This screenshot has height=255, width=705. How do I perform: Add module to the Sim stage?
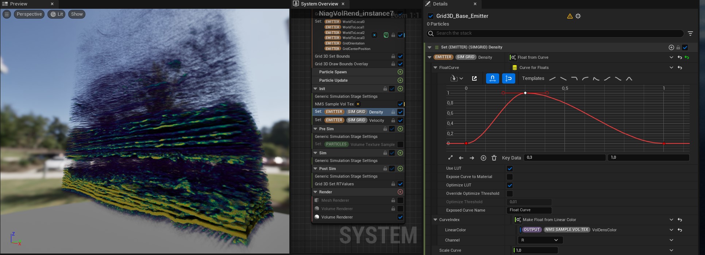pyautogui.click(x=400, y=153)
